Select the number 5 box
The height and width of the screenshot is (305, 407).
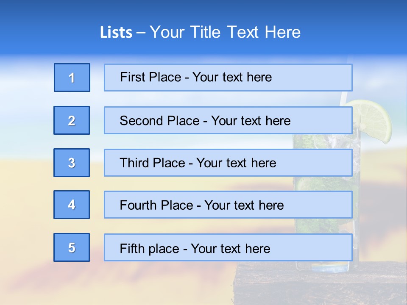coord(72,247)
